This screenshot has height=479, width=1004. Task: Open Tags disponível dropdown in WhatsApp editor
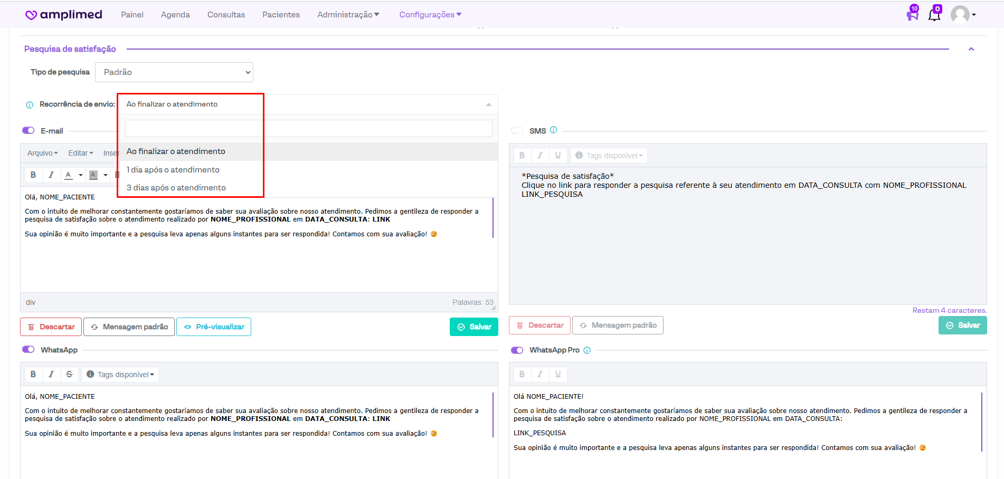click(x=120, y=375)
